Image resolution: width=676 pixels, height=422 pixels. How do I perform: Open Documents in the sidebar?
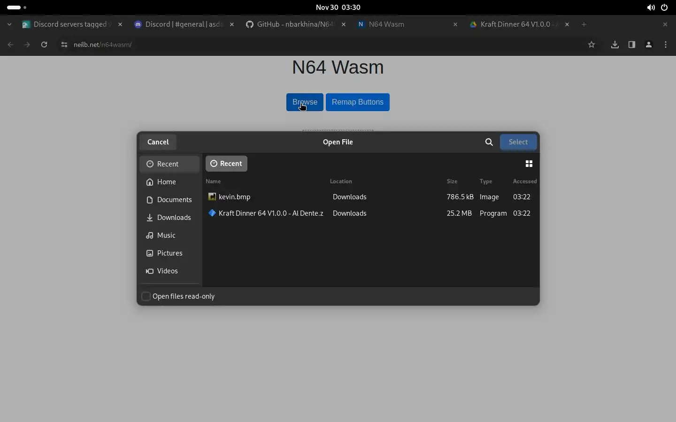(x=169, y=200)
